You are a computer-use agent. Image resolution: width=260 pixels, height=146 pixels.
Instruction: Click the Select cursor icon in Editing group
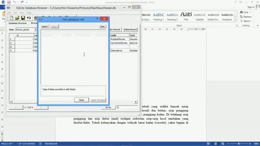coord(241,21)
